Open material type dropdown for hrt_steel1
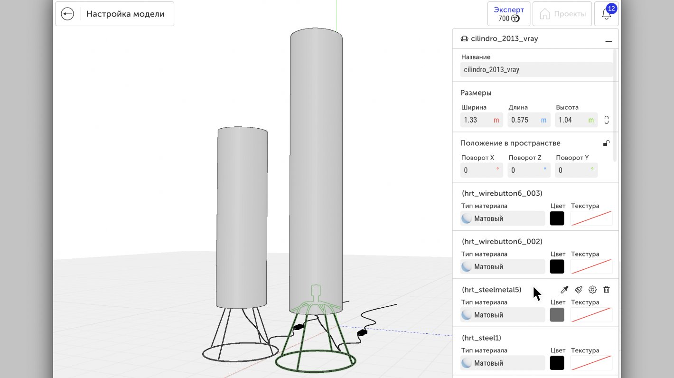Viewport: 674px width, 378px height. click(x=503, y=363)
